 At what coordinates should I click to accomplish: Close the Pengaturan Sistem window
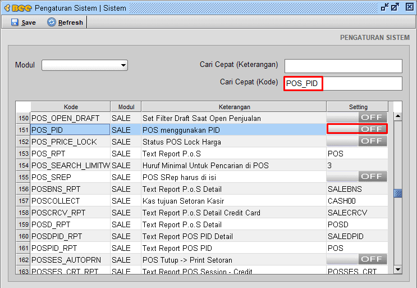pos(410,7)
